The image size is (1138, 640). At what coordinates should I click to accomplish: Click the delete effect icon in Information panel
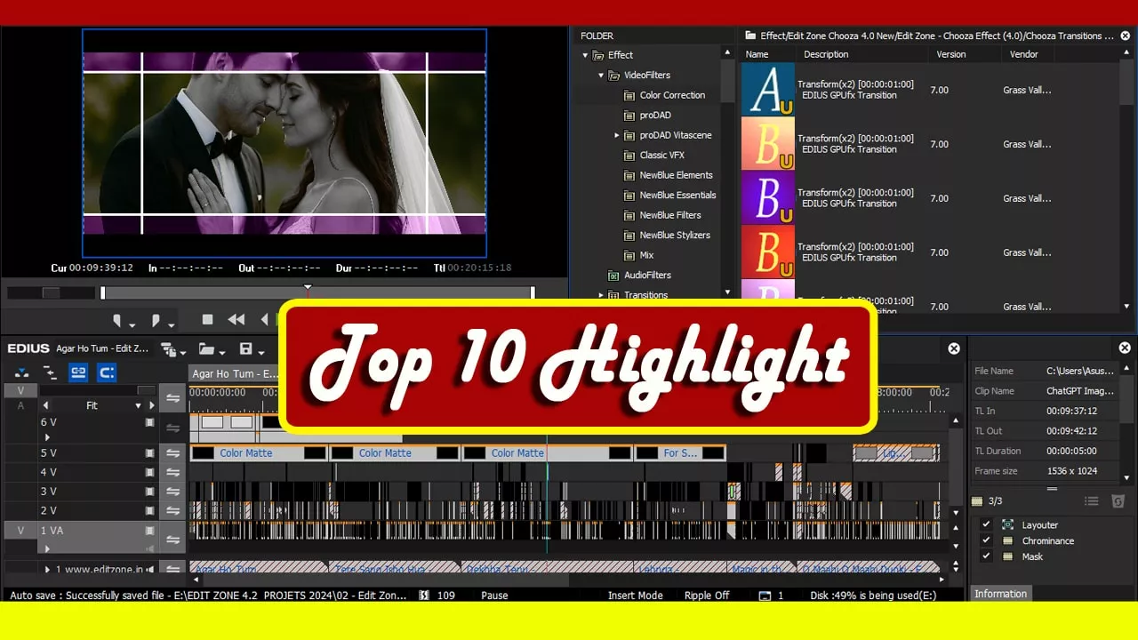coord(1118,502)
